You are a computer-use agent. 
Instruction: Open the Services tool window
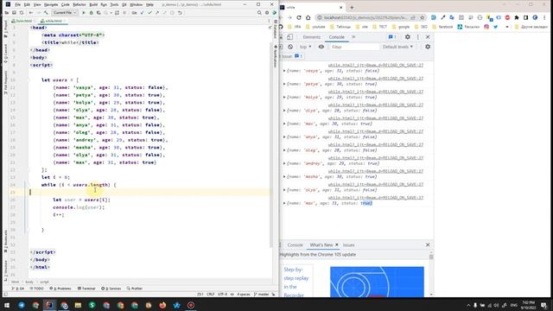click(x=111, y=289)
